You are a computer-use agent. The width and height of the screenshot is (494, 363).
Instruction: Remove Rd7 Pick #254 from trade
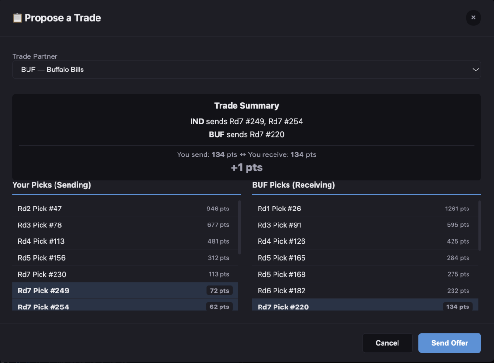(123, 306)
